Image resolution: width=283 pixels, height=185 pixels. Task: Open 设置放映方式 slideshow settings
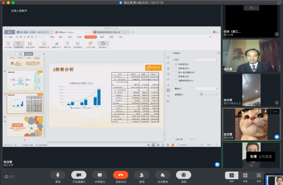pos(44,45)
